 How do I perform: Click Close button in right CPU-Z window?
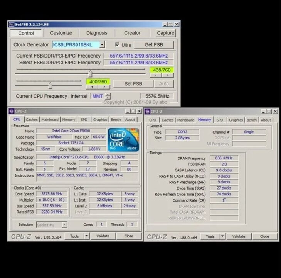click(x=264, y=237)
